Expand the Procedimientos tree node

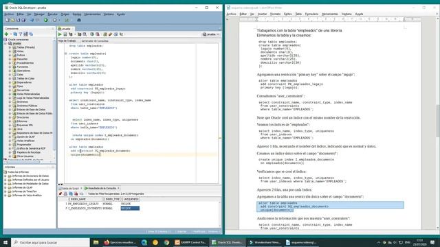pos(10,63)
